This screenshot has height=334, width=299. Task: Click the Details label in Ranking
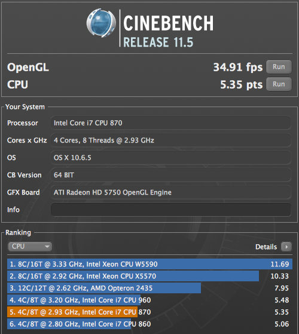click(266, 247)
